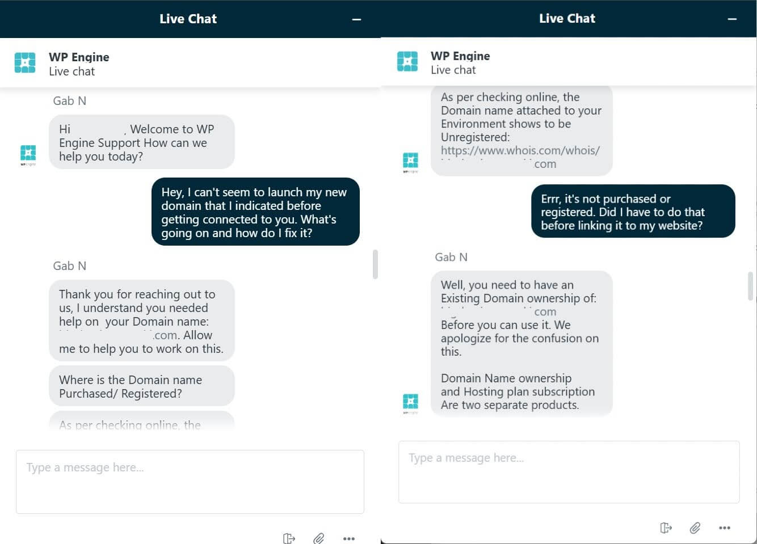Click WP Engine logo in right chat header
The width and height of the screenshot is (757, 544).
tap(407, 61)
